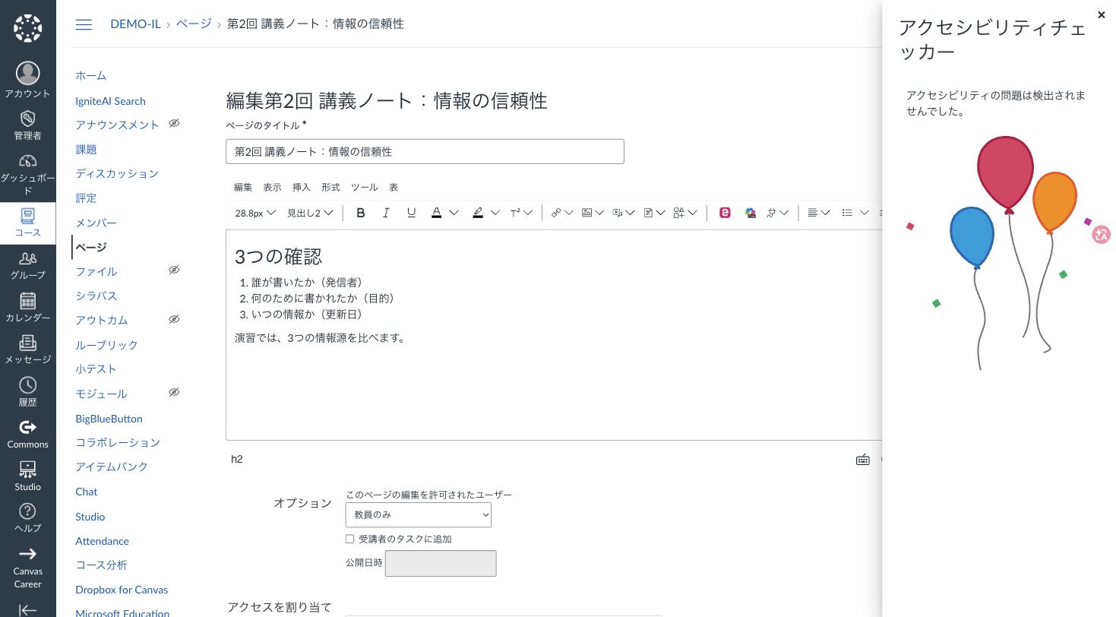The image size is (1116, 617).
Task: Collapse the global navigation sidebar
Action: tap(27, 609)
